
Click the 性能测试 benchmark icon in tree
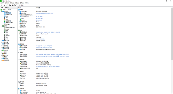point(3,60)
